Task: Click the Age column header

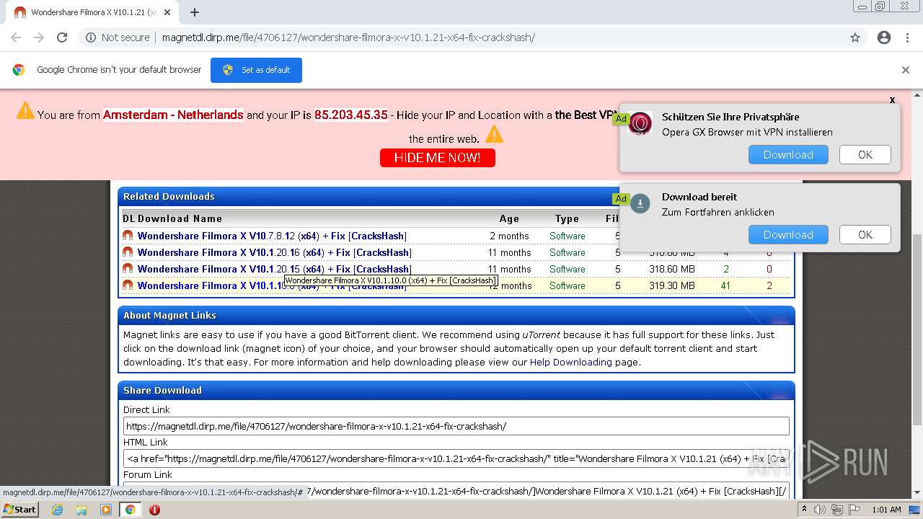Action: (x=509, y=218)
